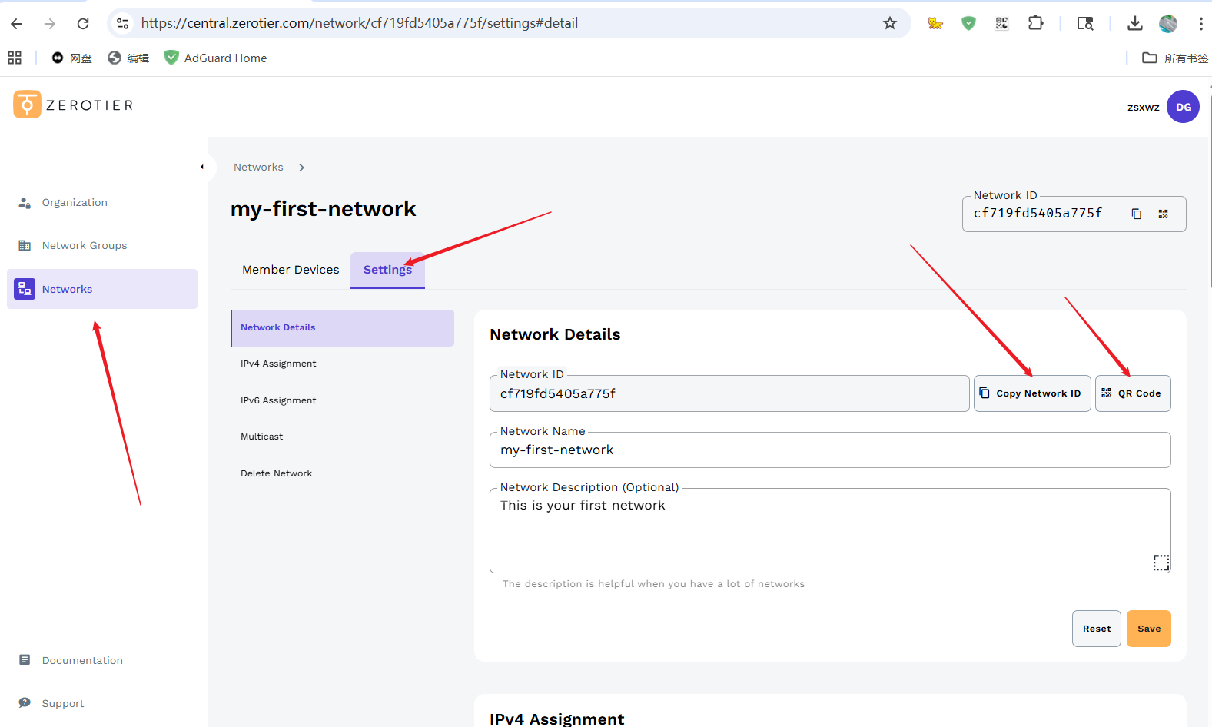Switch to the Member Devices tab
The image size is (1212, 727).
point(291,270)
